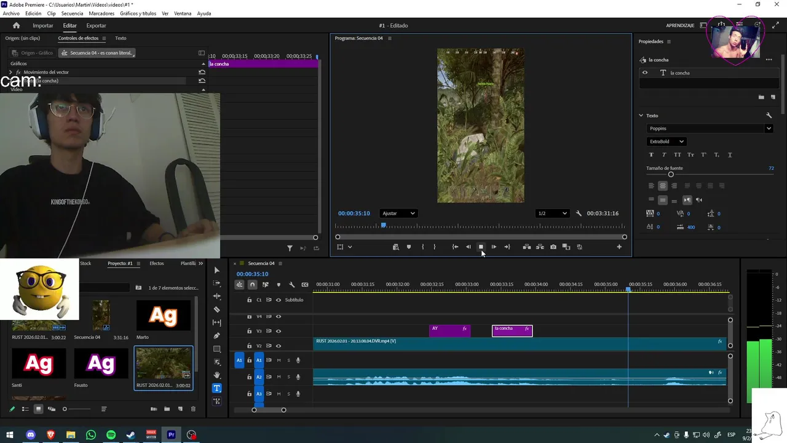Click the create group folder icon in Properties
This screenshot has height=443, width=787.
click(x=761, y=97)
